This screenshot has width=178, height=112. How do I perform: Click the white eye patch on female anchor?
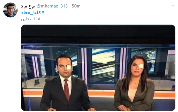[141, 66]
